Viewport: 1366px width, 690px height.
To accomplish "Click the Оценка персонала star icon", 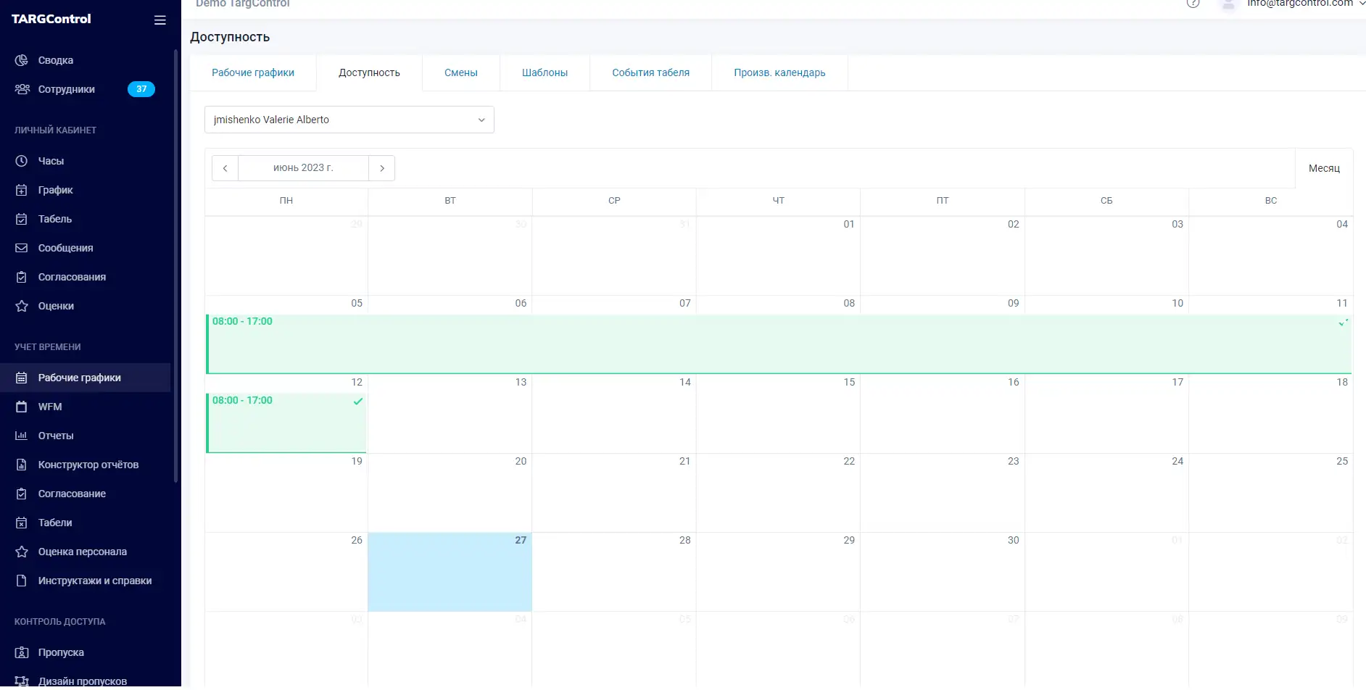I will click(22, 552).
